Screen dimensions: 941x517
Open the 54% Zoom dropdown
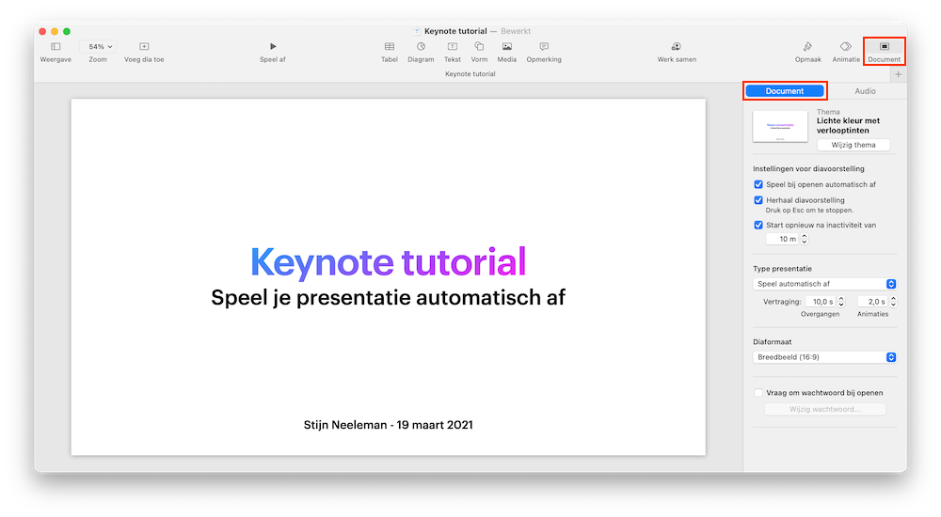click(x=99, y=47)
